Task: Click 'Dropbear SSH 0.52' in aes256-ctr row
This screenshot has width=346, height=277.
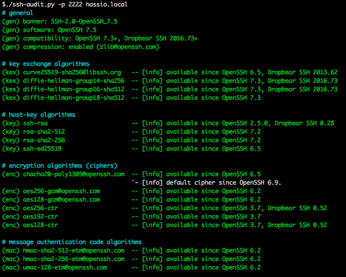Action: click(297, 208)
